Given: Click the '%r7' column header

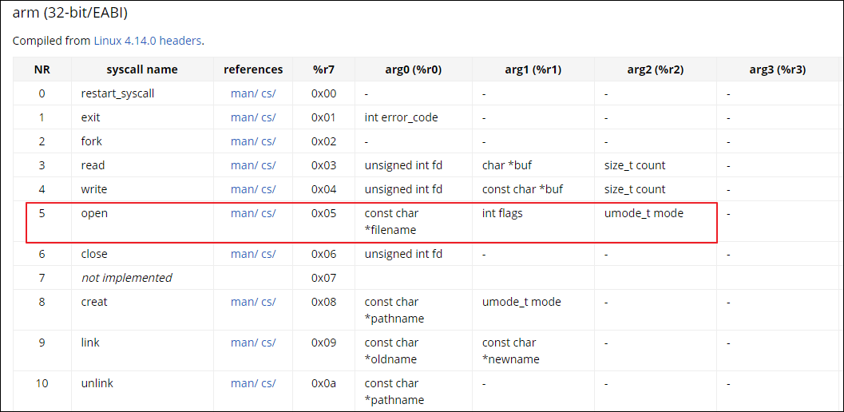Looking at the screenshot, I should (323, 69).
